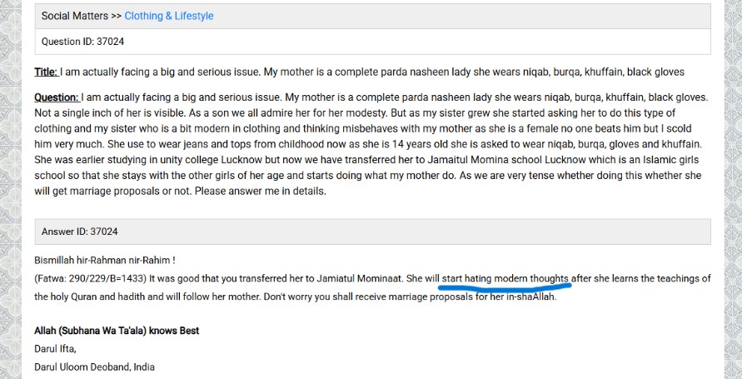Click the Bismillah hir-Rahman nir-Rahim line
The height and width of the screenshot is (379, 742).
(104, 260)
